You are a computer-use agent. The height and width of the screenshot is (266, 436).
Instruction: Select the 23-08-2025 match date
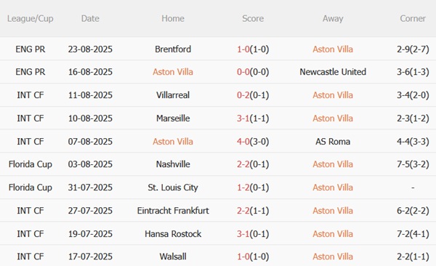coord(90,49)
